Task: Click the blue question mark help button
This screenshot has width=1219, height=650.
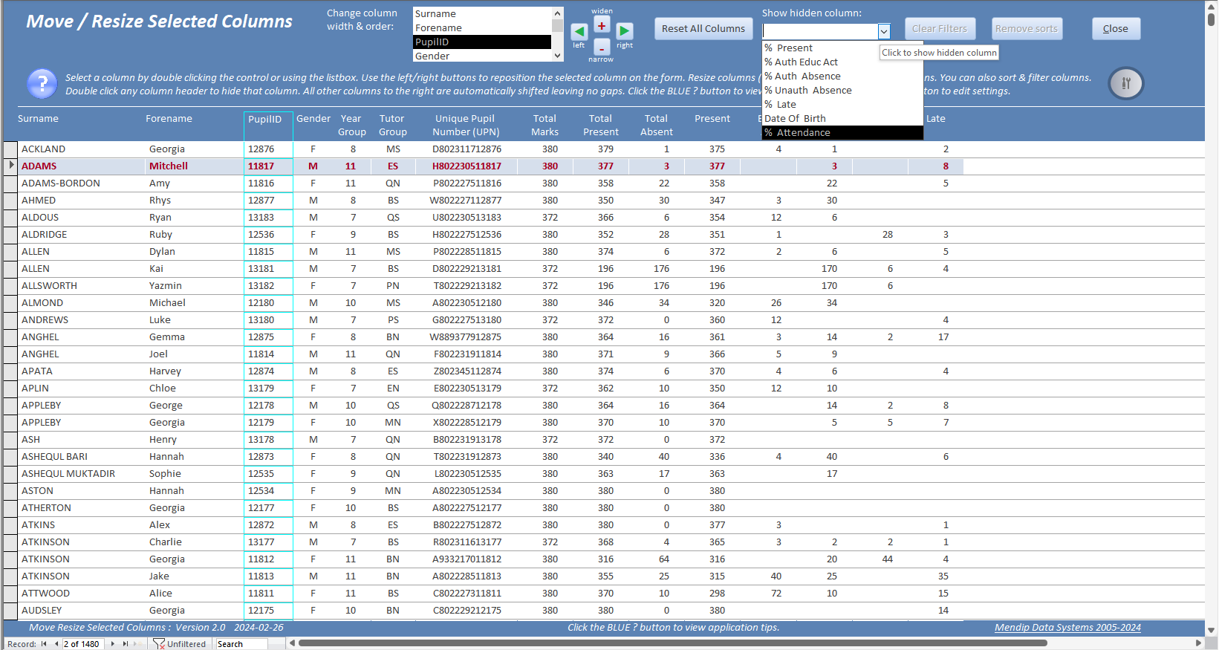Action: click(x=42, y=83)
